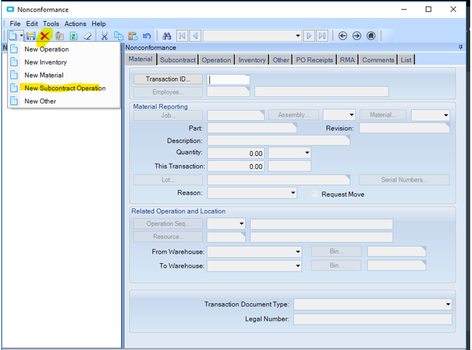
Task: Click the Transaction ID input field
Action: [x=228, y=80]
